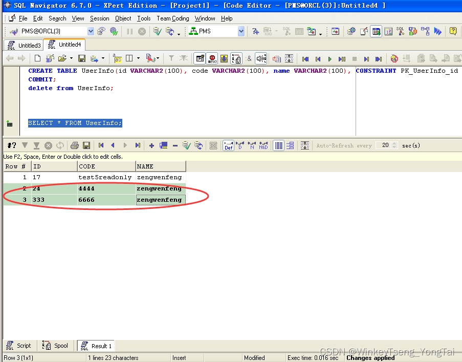
Task: Open a file with the folder open icon
Action: [x=63, y=58]
